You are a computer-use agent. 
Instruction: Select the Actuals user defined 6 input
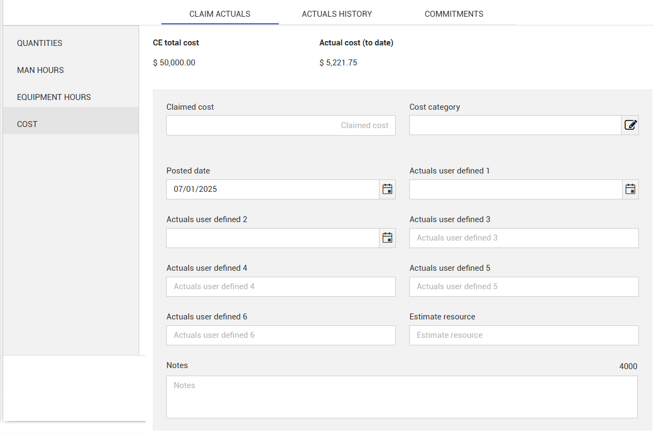(280, 335)
